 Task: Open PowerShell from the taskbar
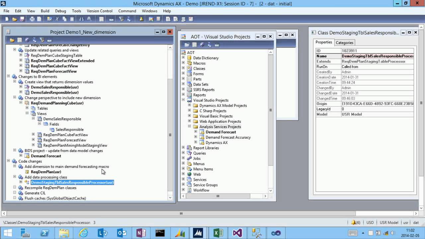click(x=44, y=233)
